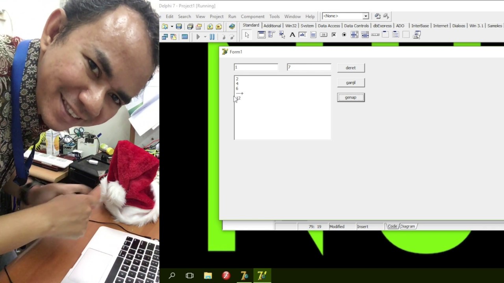The height and width of the screenshot is (283, 504).
Task: Select the RadioButton component icon
Action: 344,35
